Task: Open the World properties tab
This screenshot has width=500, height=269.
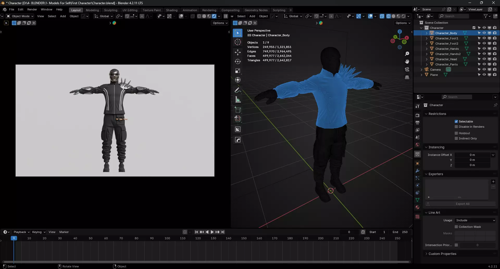Action: (x=417, y=145)
